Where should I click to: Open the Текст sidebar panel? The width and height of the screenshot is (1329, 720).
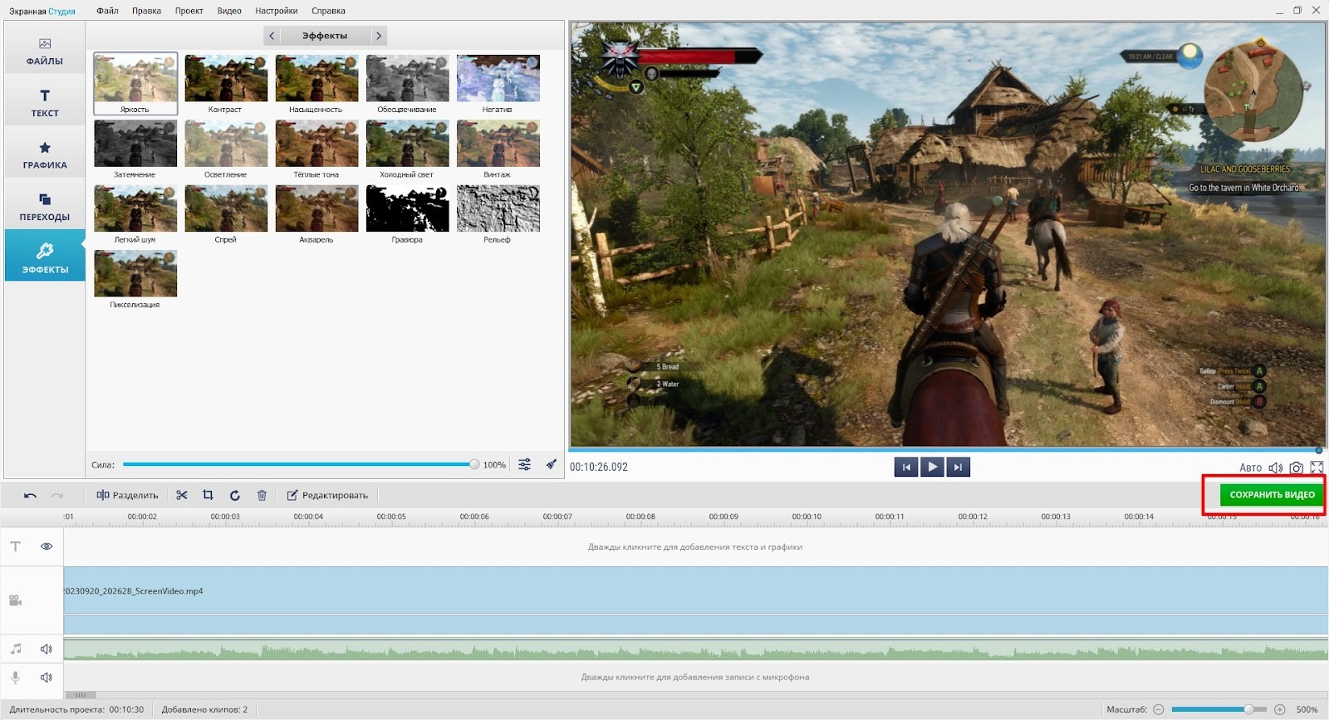pos(45,103)
